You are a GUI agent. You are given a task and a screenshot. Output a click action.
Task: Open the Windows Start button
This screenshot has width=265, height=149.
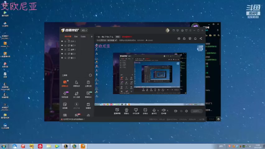point(4,146)
